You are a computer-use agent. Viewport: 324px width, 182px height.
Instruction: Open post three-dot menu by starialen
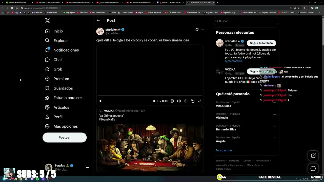coord(202,30)
